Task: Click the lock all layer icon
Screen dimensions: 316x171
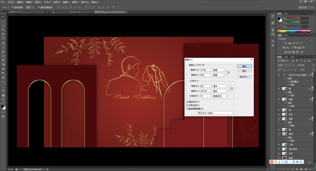Action: [295, 70]
